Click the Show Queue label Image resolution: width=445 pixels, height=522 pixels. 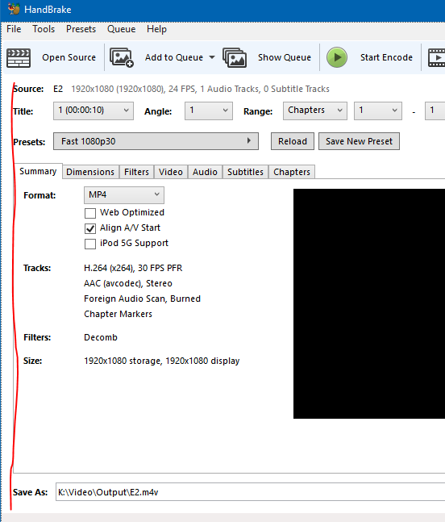[285, 57]
